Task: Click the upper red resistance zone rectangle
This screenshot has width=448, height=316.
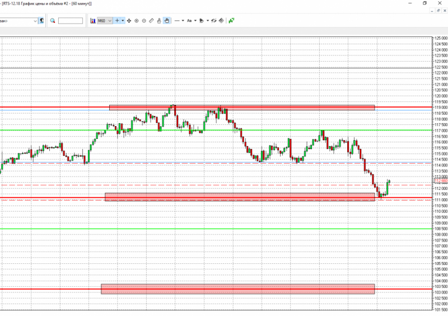Action: pyautogui.click(x=242, y=108)
